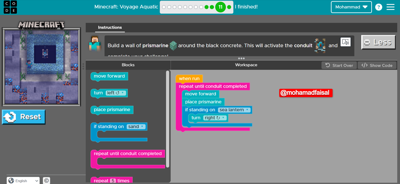
Task: Go to level 11 progress bubble
Action: click(220, 7)
